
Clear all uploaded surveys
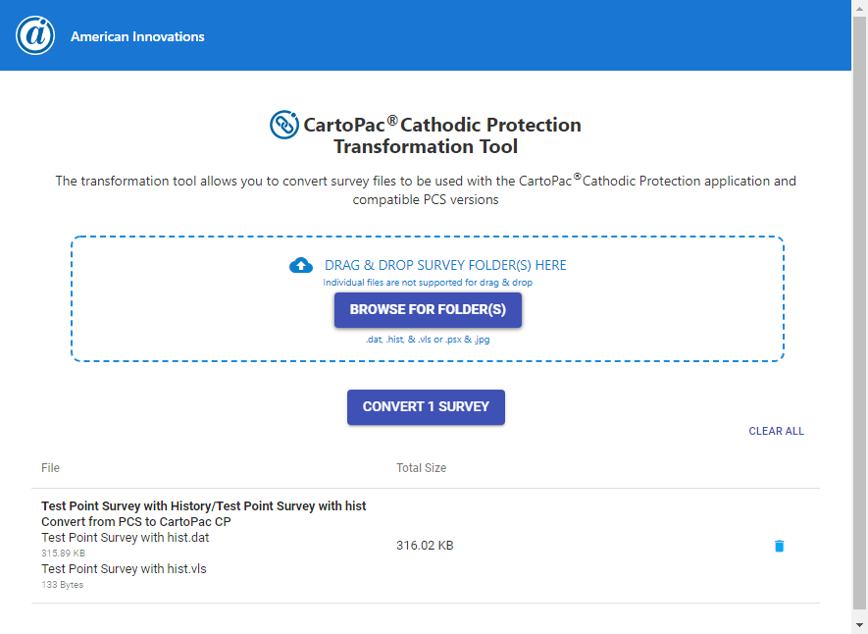pyautogui.click(x=776, y=432)
